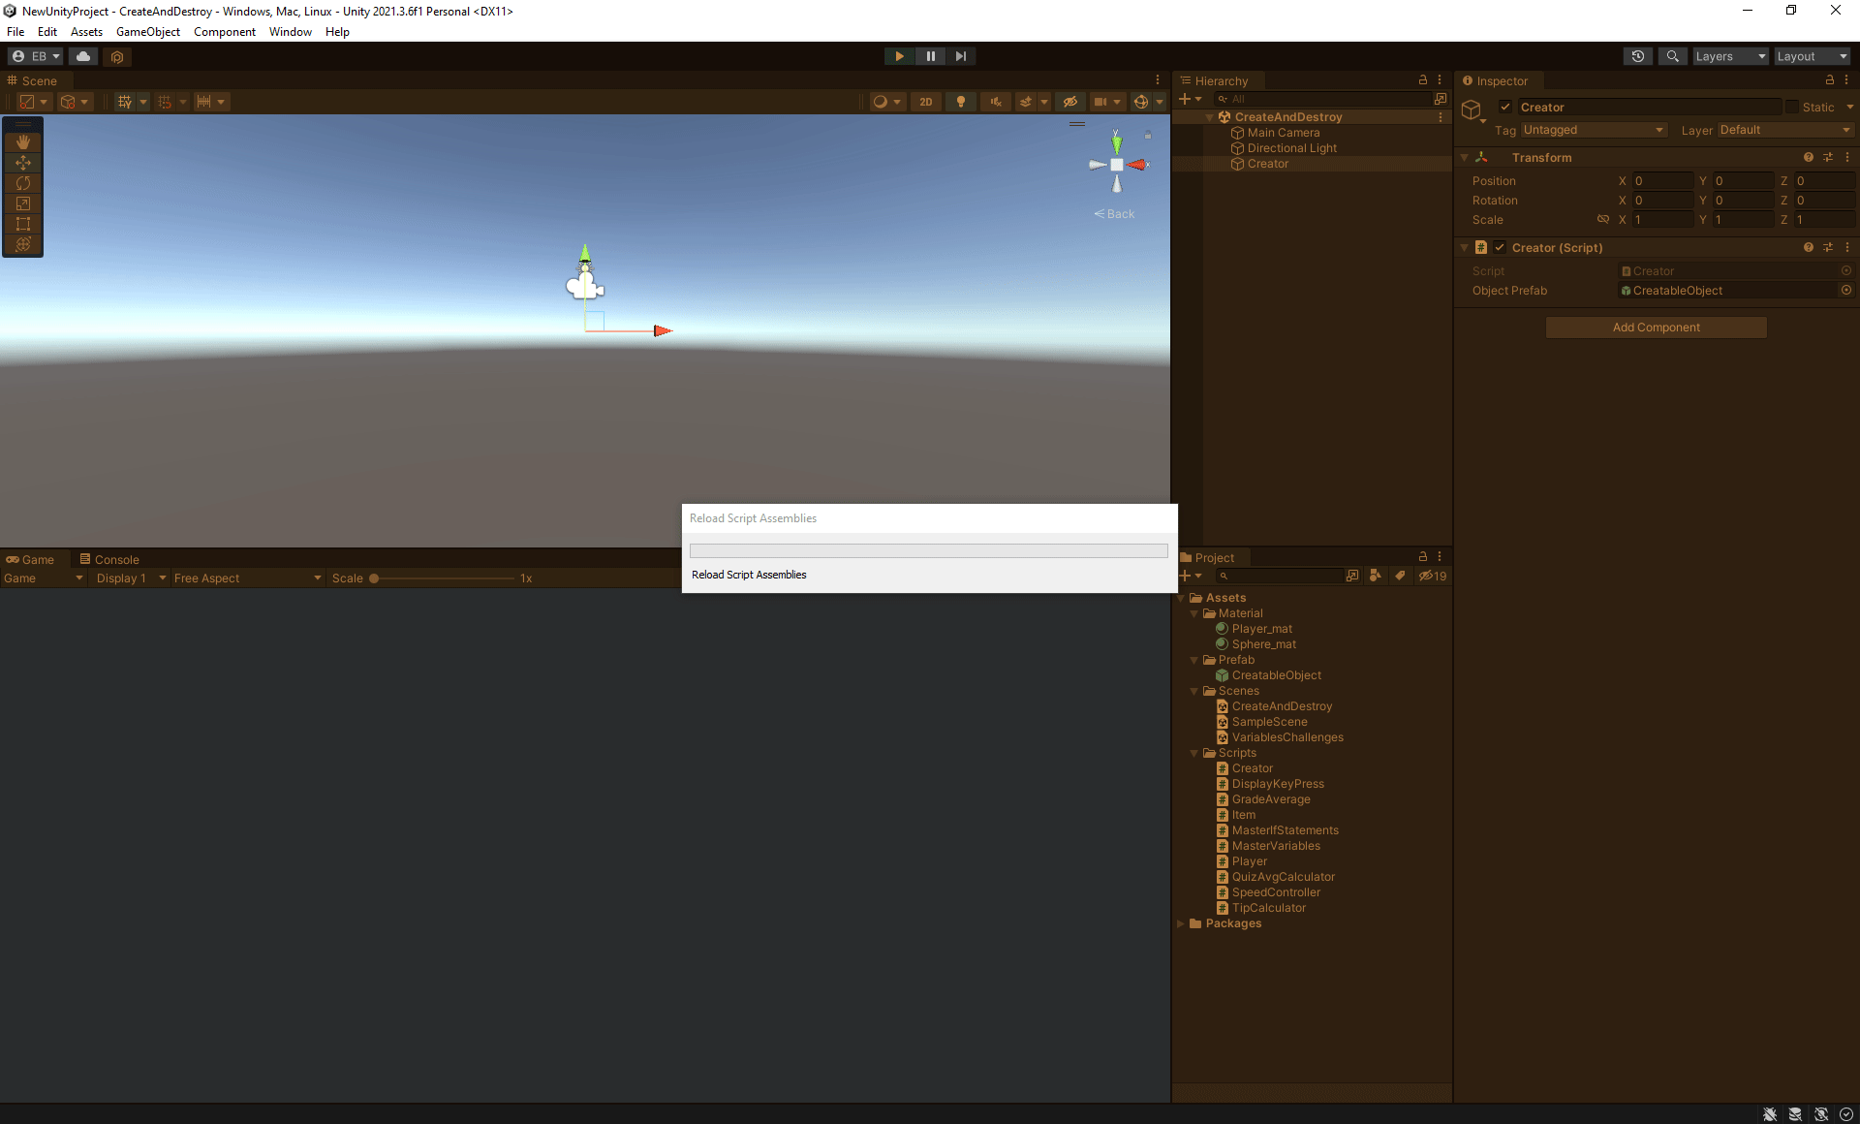The height and width of the screenshot is (1124, 1860).
Task: Adjust the Game view Scale slider
Action: tap(375, 578)
